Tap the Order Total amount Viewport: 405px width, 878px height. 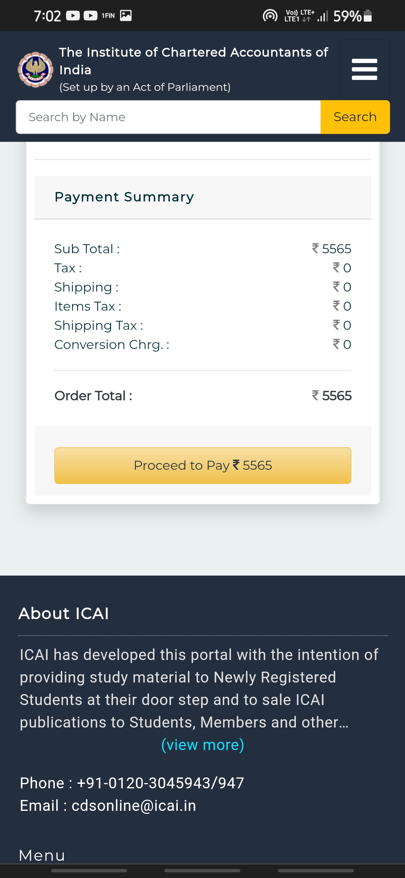(x=332, y=396)
